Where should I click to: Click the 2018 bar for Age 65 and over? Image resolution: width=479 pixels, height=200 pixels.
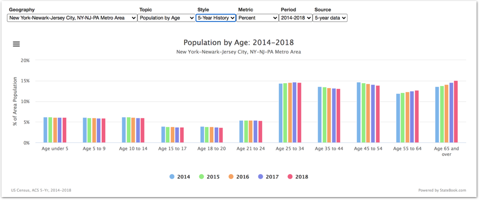[456, 112]
